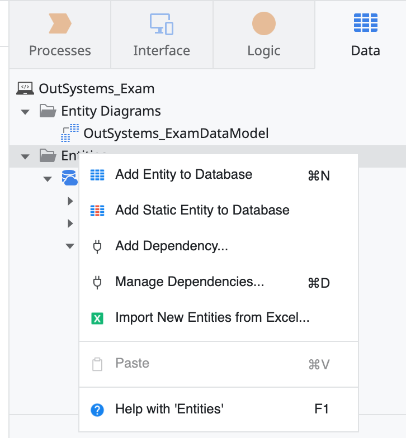This screenshot has height=438, width=406.
Task: Click the Interface tab icon
Action: point(161,24)
